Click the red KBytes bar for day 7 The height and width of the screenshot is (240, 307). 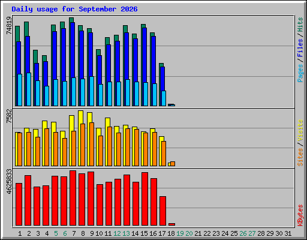click(73, 198)
